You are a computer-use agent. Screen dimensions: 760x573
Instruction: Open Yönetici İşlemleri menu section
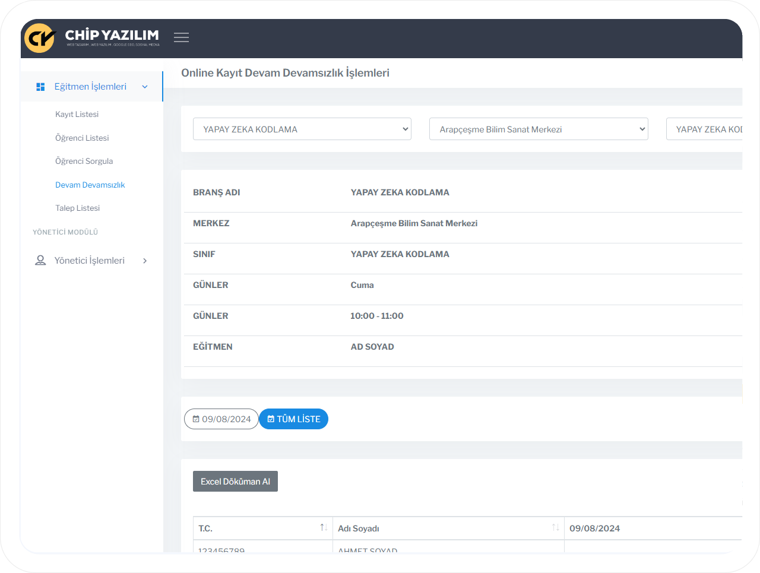click(x=91, y=261)
